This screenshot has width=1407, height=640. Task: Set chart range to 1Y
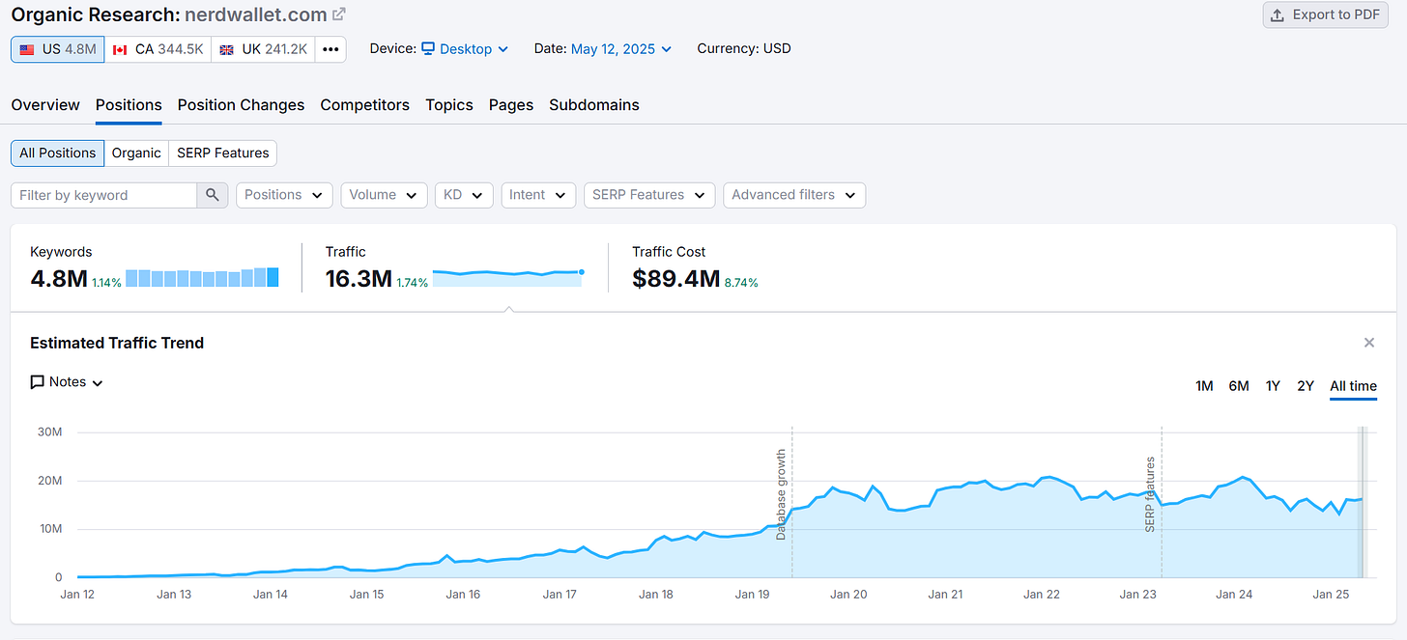click(x=1273, y=386)
